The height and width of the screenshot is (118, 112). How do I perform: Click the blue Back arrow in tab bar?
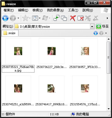coord(96,33)
